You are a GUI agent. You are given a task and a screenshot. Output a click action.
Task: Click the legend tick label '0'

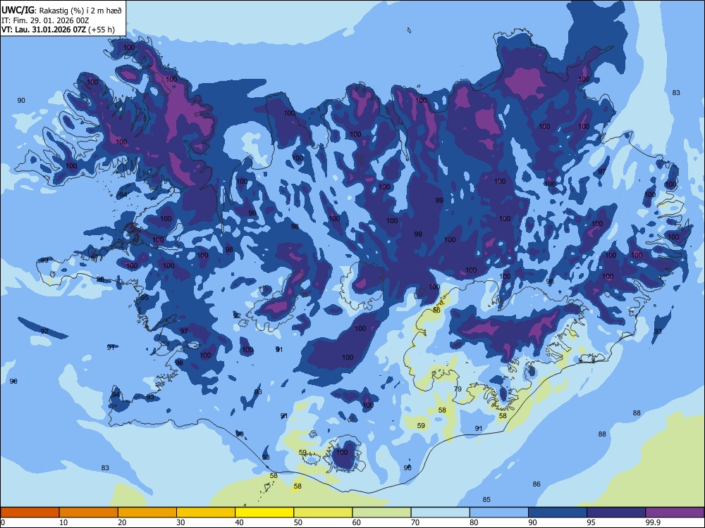pyautogui.click(x=3, y=522)
